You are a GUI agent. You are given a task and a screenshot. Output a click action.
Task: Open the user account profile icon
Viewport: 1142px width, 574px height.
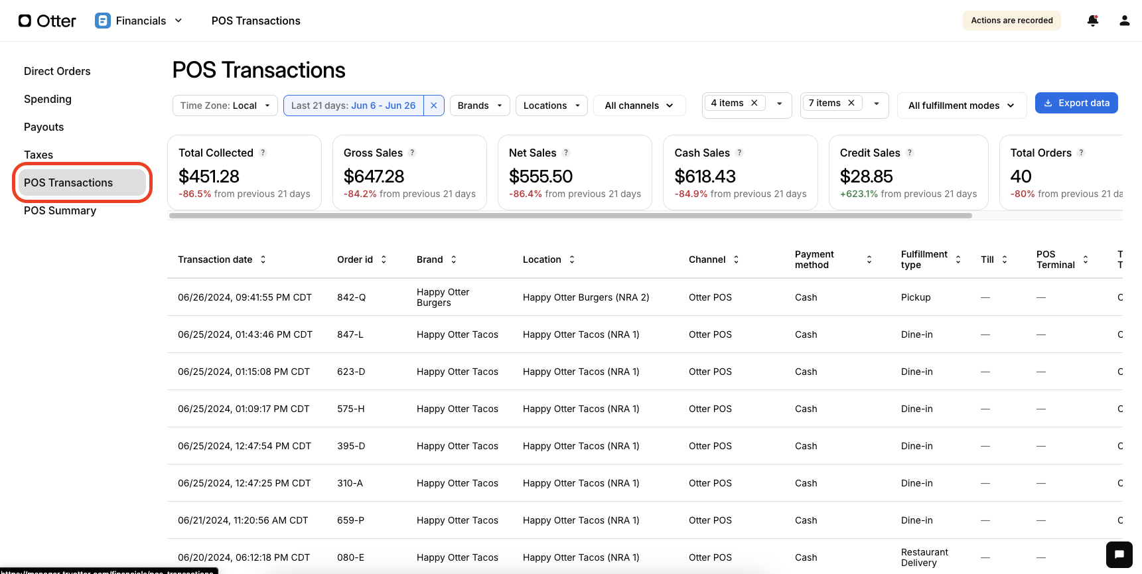click(x=1124, y=21)
